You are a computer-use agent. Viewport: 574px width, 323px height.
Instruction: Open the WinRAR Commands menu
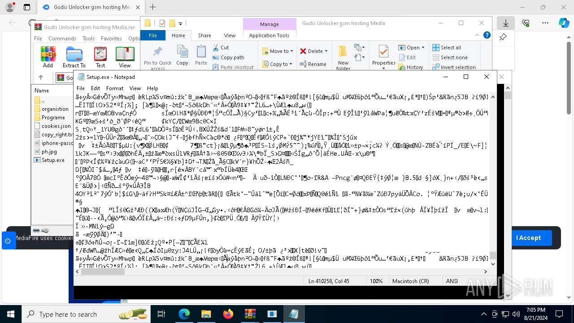click(x=62, y=39)
